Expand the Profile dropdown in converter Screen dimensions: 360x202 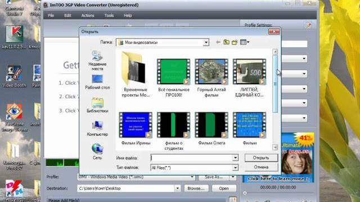192,177
